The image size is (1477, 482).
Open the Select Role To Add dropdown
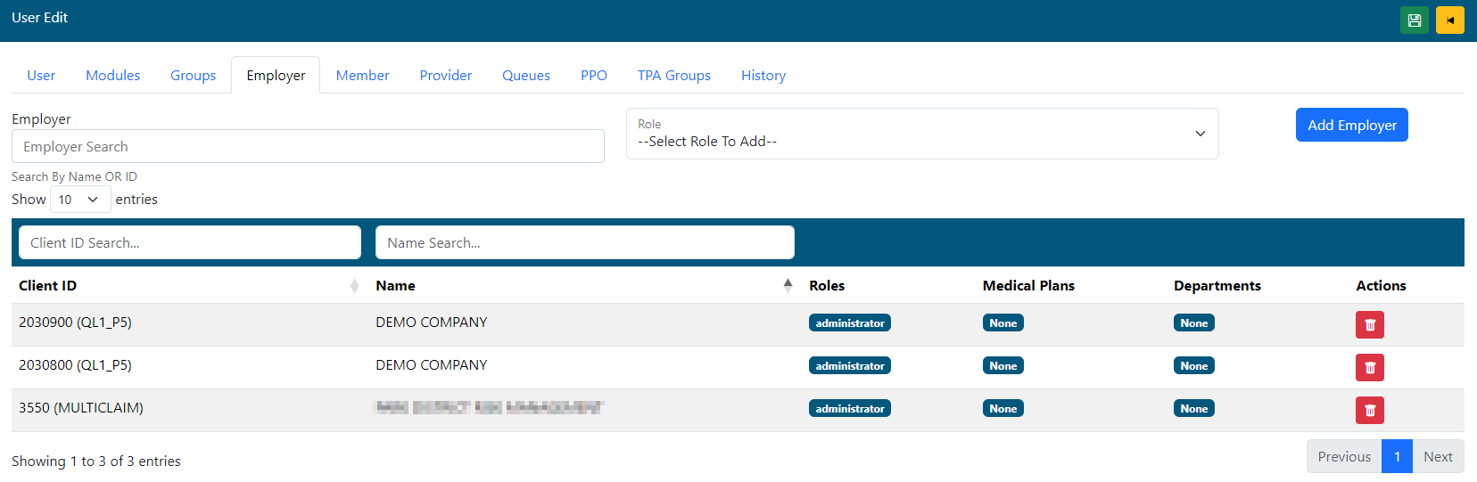tap(921, 135)
